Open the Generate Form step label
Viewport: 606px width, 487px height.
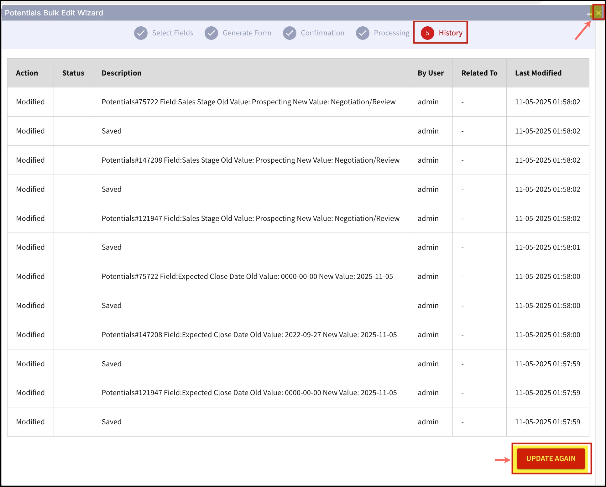coord(247,33)
